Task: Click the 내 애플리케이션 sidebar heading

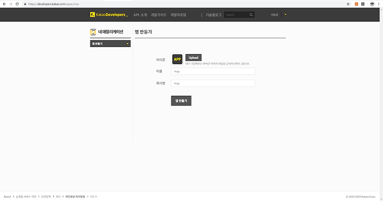Action: coord(111,32)
